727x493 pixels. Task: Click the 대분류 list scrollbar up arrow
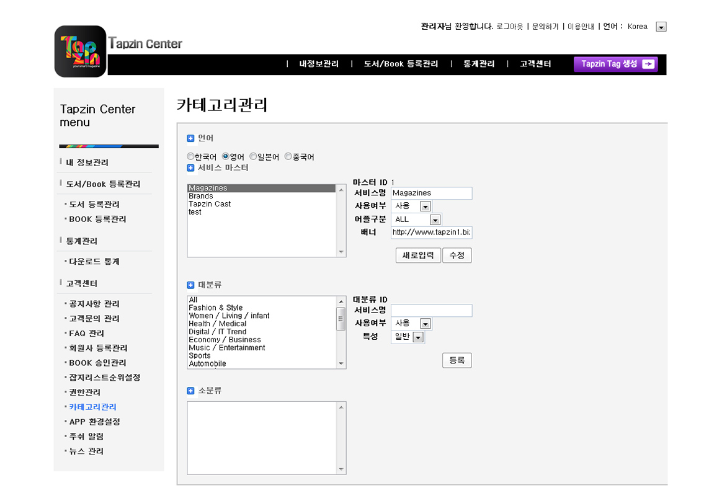click(341, 301)
